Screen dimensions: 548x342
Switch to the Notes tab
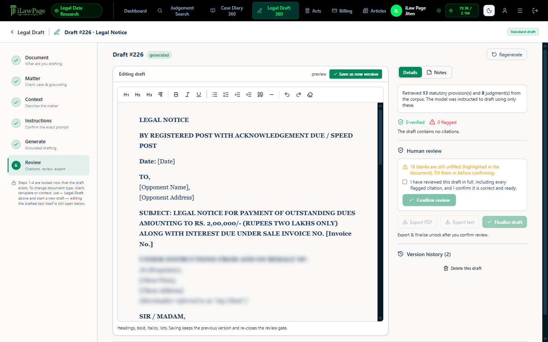point(436,72)
